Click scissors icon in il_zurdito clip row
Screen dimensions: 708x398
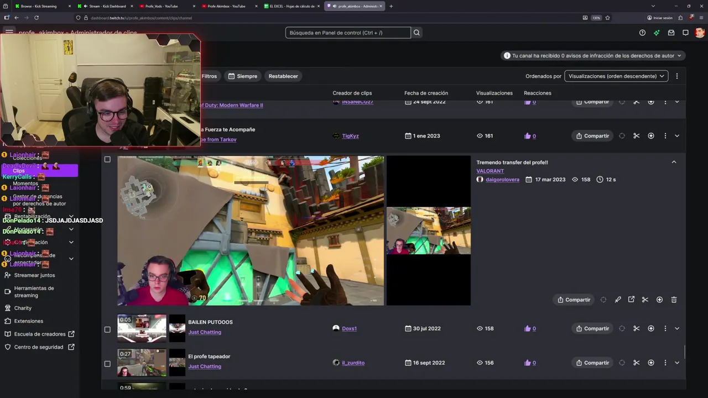[x=636, y=363]
